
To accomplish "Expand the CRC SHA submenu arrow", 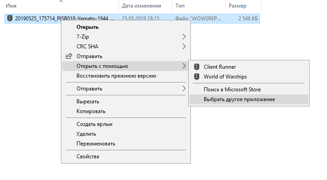I will click(184, 47).
